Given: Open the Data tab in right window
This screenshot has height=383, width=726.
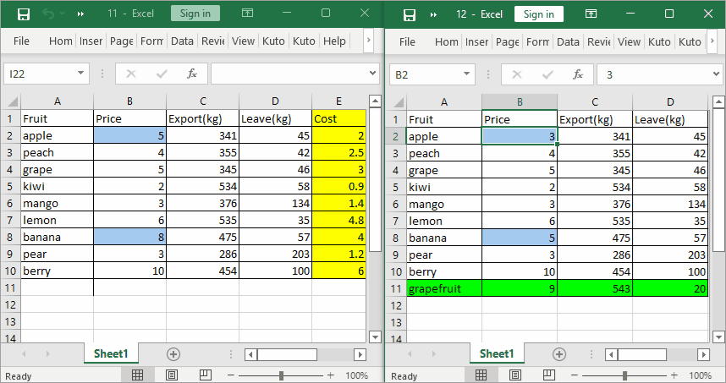Looking at the screenshot, I should coord(568,41).
